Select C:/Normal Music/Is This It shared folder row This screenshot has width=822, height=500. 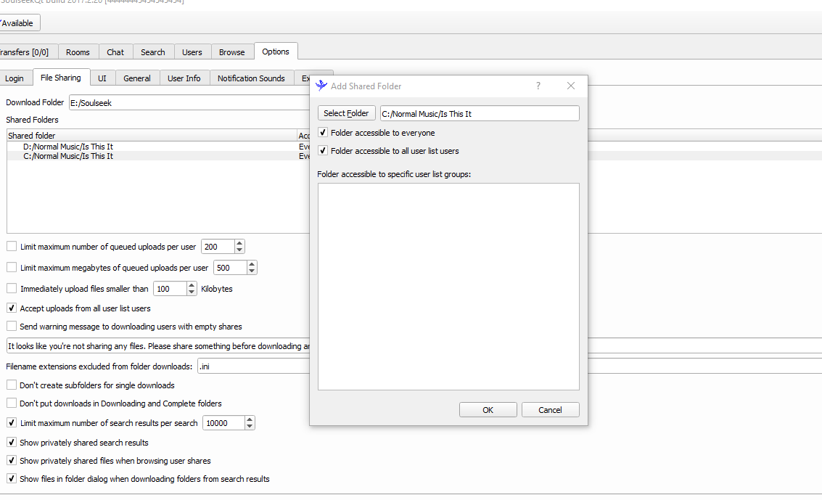click(152, 156)
